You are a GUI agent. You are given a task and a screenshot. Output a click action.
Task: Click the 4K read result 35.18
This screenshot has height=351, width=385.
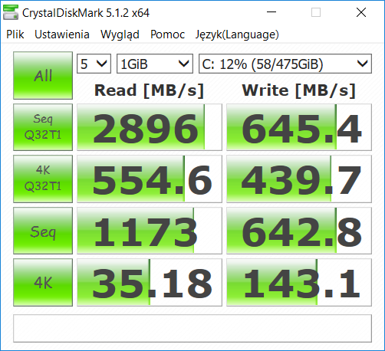point(150,282)
